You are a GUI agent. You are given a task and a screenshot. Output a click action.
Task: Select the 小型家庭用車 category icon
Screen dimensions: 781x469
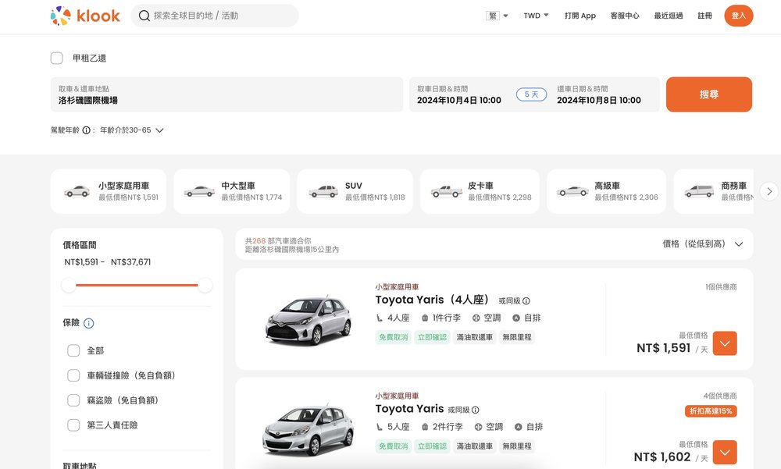[x=76, y=190]
